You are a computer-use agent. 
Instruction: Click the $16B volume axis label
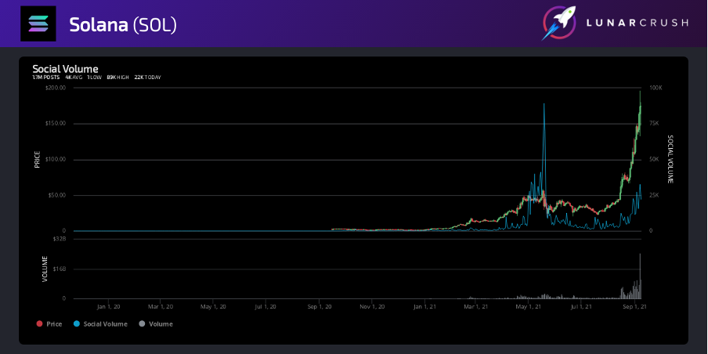(60, 269)
